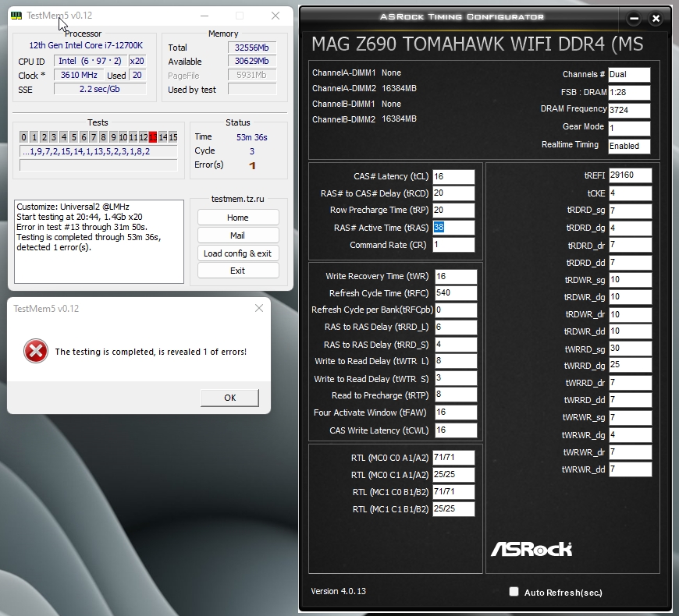This screenshot has width=679, height=616.
Task: Click the Refresh Cycle Time (tRFC) field
Action: point(456,293)
